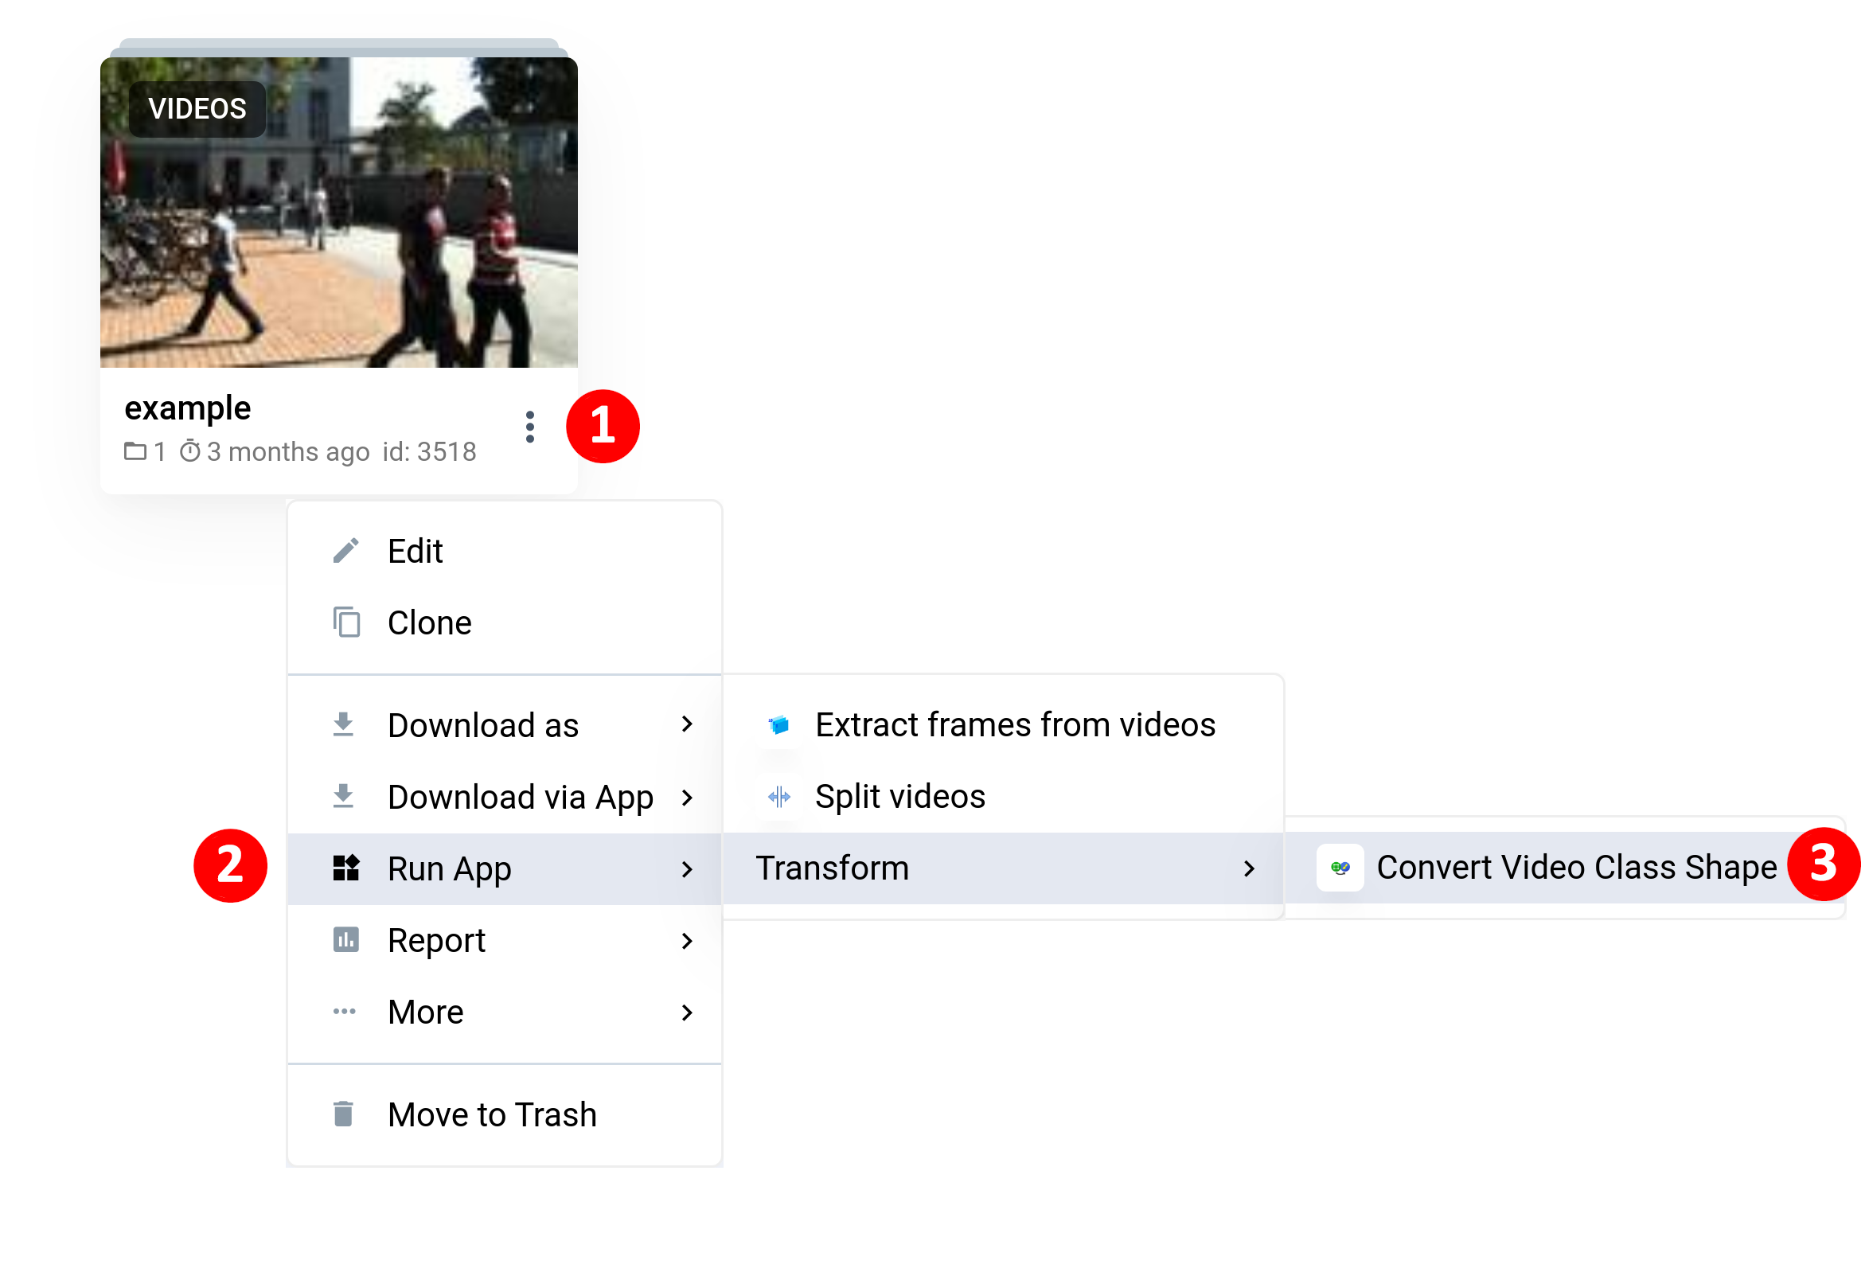This screenshot has height=1276, width=1869.
Task: Click the pencil Edit icon
Action: tap(345, 551)
